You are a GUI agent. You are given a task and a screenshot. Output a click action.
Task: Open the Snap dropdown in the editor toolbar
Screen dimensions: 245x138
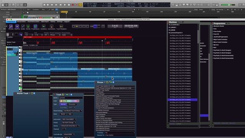point(29,35)
